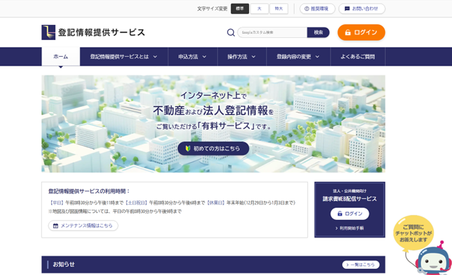Click the magnifier search icon

point(230,32)
